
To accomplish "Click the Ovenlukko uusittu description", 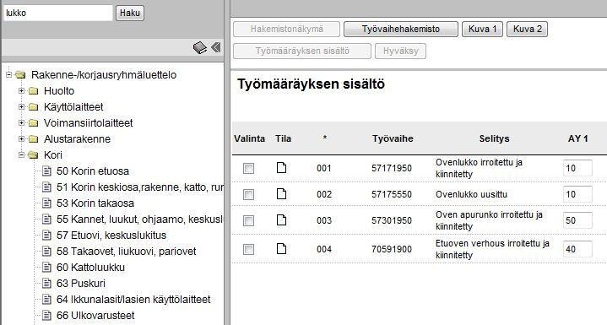I will (x=471, y=194).
